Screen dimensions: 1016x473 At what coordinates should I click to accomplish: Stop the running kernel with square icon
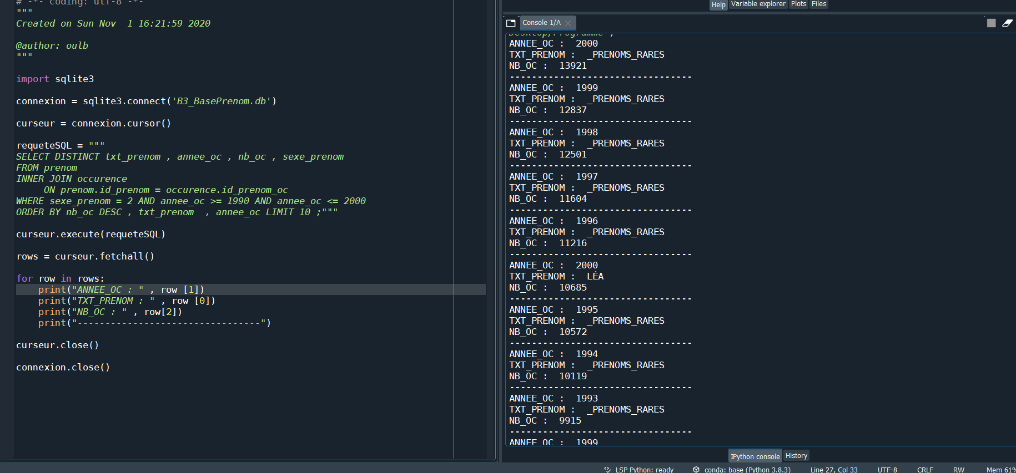coord(991,23)
